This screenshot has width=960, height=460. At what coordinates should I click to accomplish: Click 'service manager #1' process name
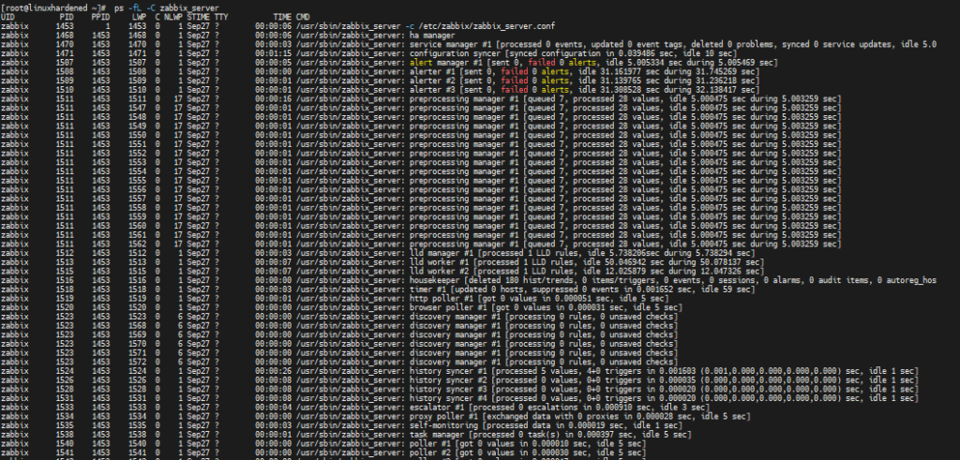pyautogui.click(x=450, y=45)
